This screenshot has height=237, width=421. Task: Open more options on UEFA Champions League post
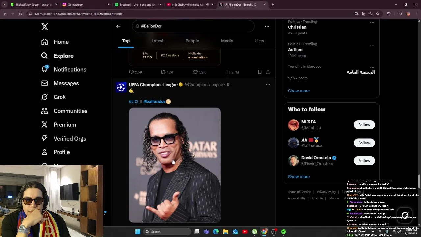click(268, 85)
